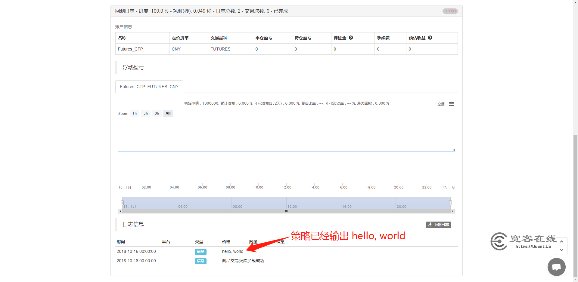Viewport: 578px width, 282px height.
Task: Set chart zoom to 8h
Action: pyautogui.click(x=157, y=113)
